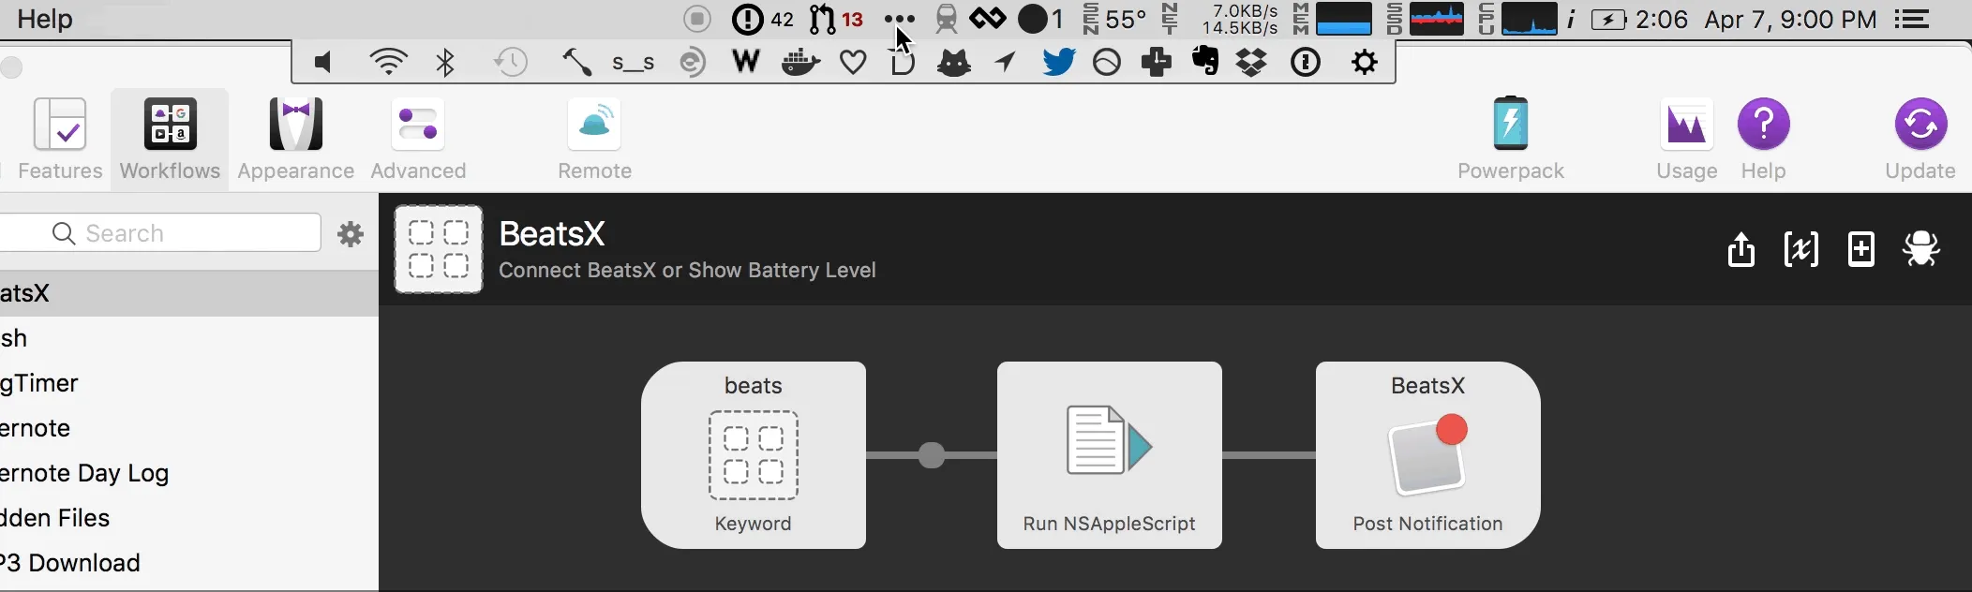Click the record circle menu bar icon

pyautogui.click(x=696, y=19)
